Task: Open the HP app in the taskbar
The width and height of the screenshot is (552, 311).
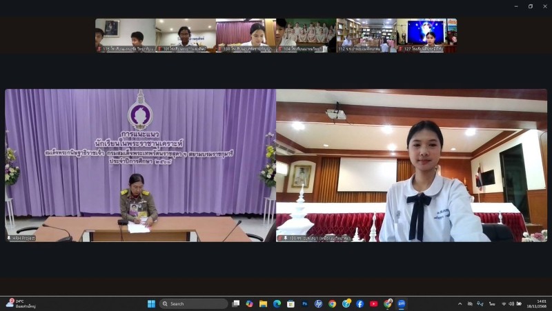Action: (x=318, y=303)
